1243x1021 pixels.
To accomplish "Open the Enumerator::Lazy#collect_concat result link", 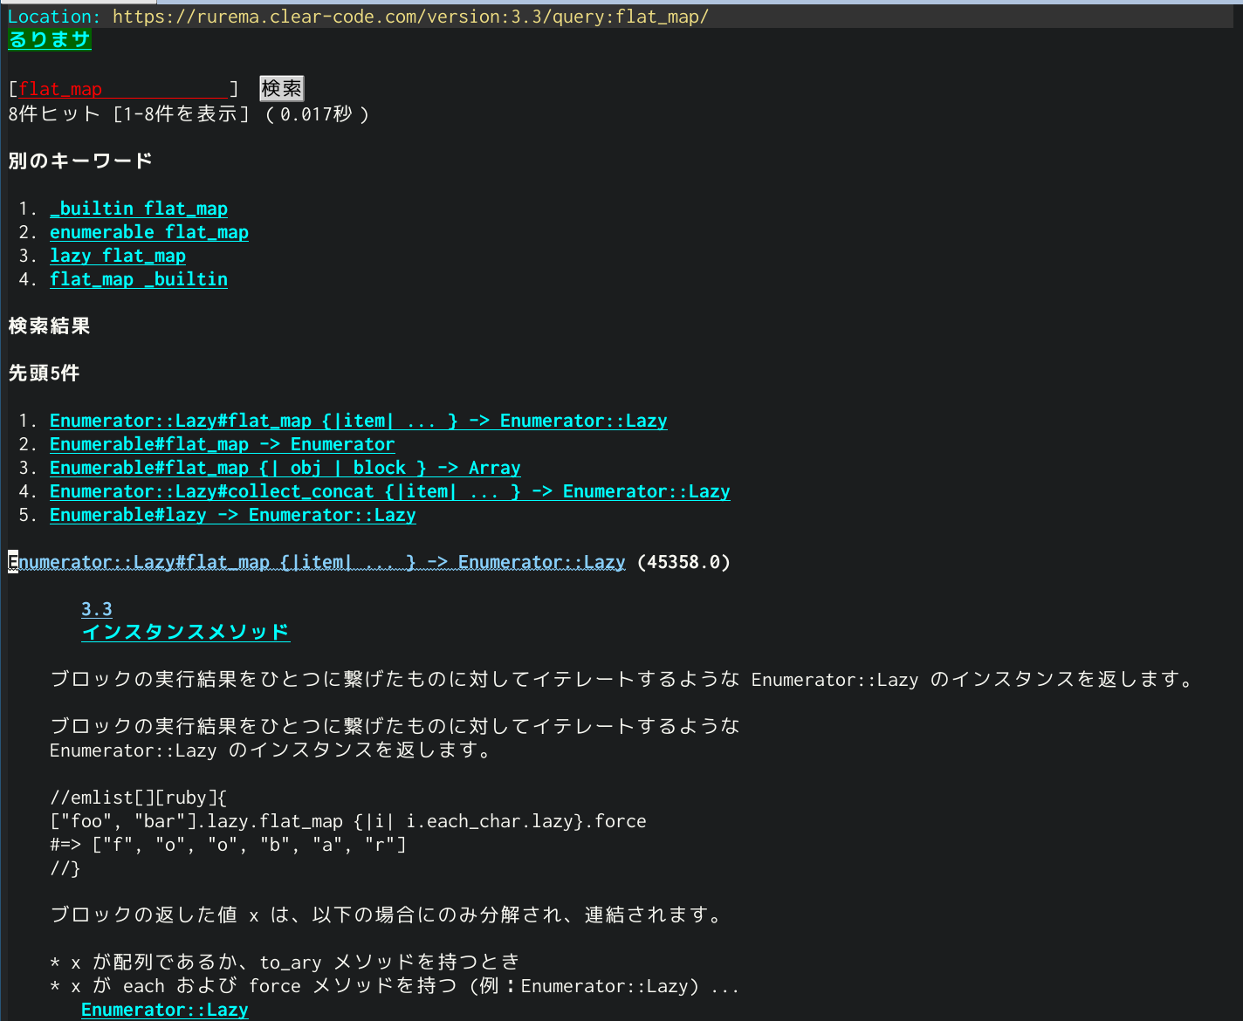I will pos(389,491).
